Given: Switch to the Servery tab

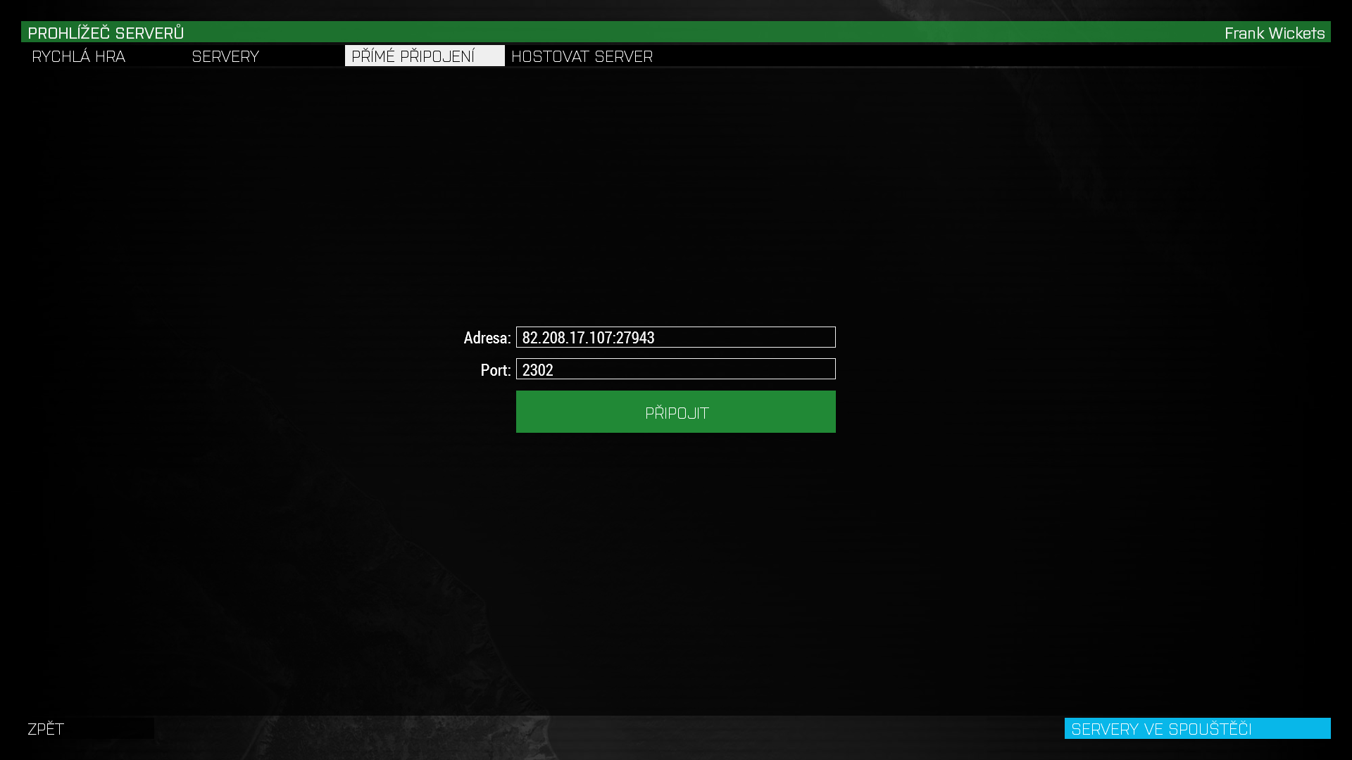Looking at the screenshot, I should [225, 56].
